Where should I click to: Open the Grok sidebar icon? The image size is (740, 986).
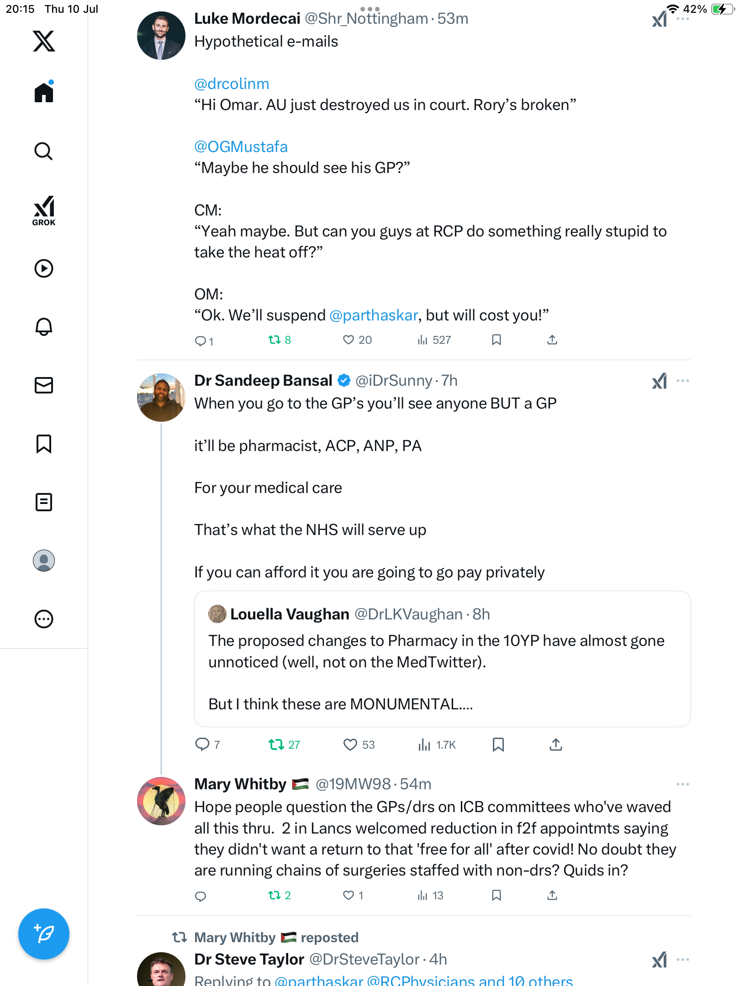click(44, 210)
